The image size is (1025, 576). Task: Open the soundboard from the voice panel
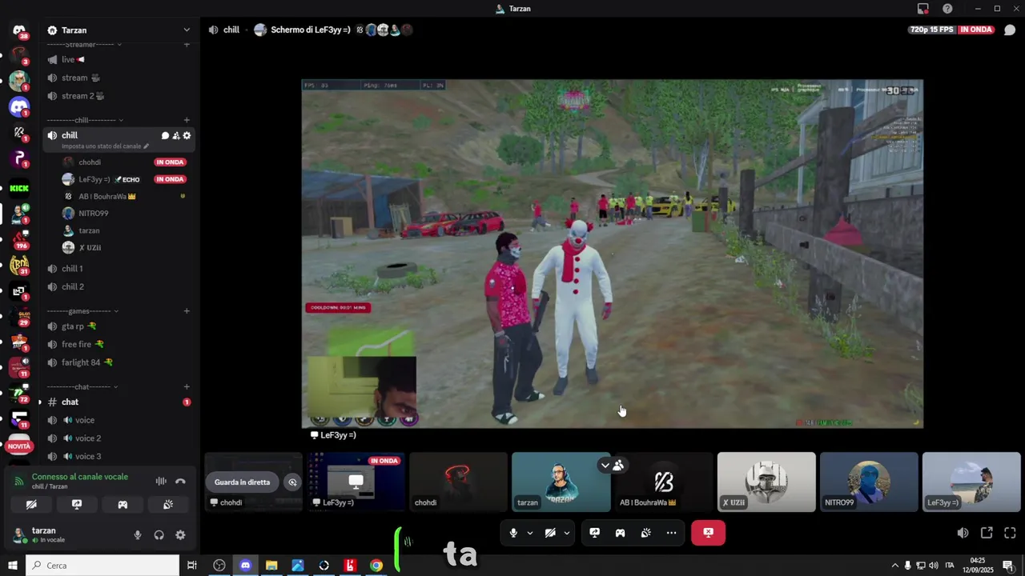[x=168, y=505]
